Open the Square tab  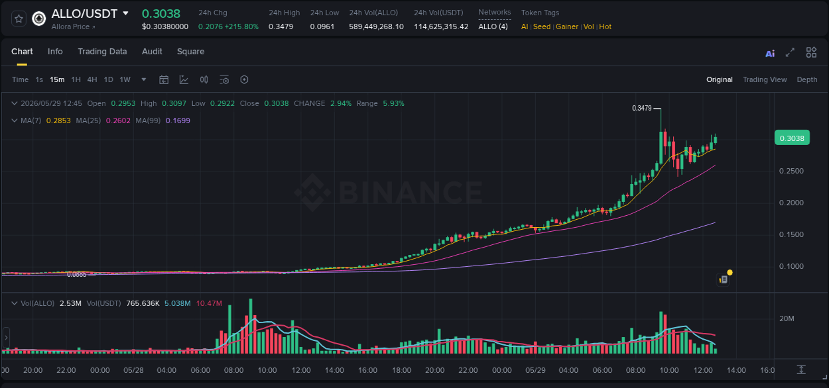coord(190,52)
